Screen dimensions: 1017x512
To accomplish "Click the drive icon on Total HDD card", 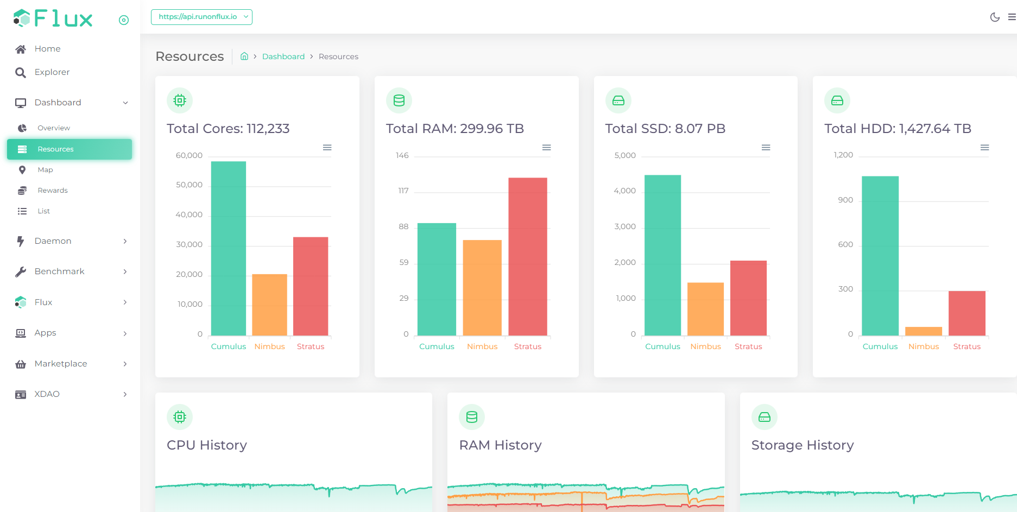I will tap(837, 100).
